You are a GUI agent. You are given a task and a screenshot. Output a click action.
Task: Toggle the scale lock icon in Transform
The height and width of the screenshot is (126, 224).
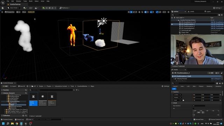pyautogui.click(x=183, y=100)
